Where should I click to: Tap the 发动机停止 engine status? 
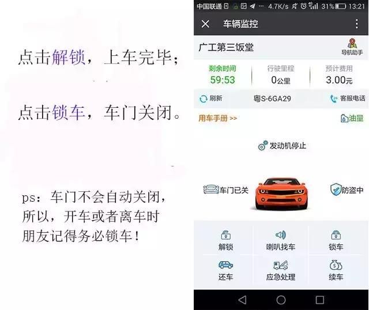point(282,146)
